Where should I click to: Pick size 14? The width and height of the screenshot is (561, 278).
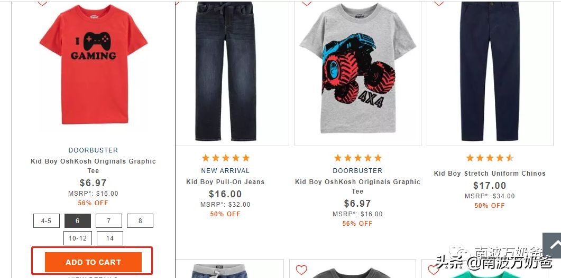[110, 238]
